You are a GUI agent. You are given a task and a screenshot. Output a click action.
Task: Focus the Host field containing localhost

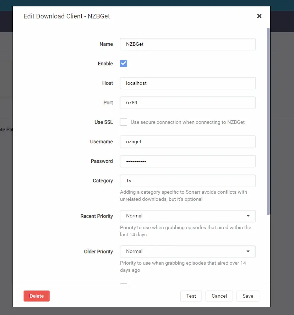click(x=188, y=83)
